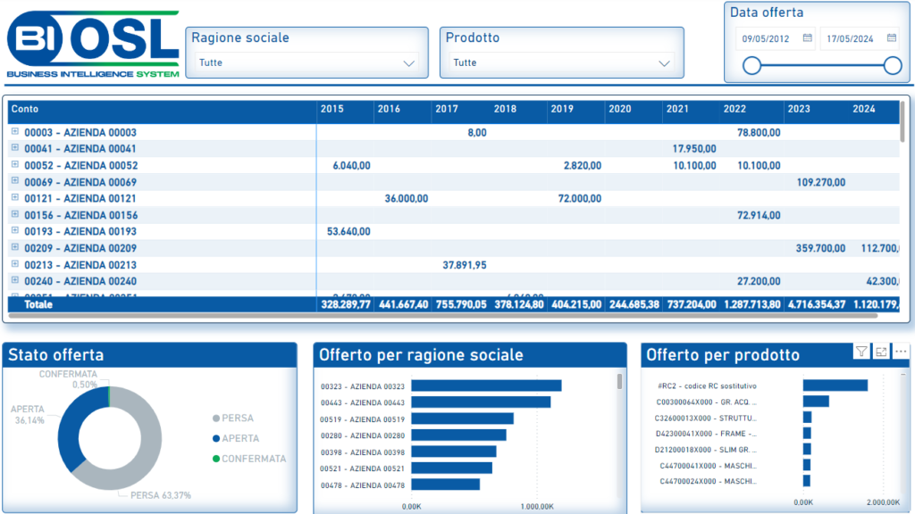Click the start date field 09/05/2012
Screen dimensions: 915x514
766,38
